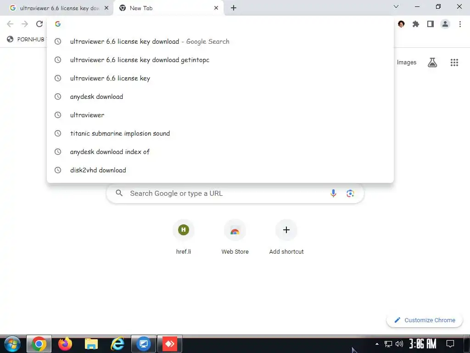Viewport: 470px width, 353px height.
Task: Click the 3:06 AM clock
Action: pyautogui.click(x=423, y=344)
